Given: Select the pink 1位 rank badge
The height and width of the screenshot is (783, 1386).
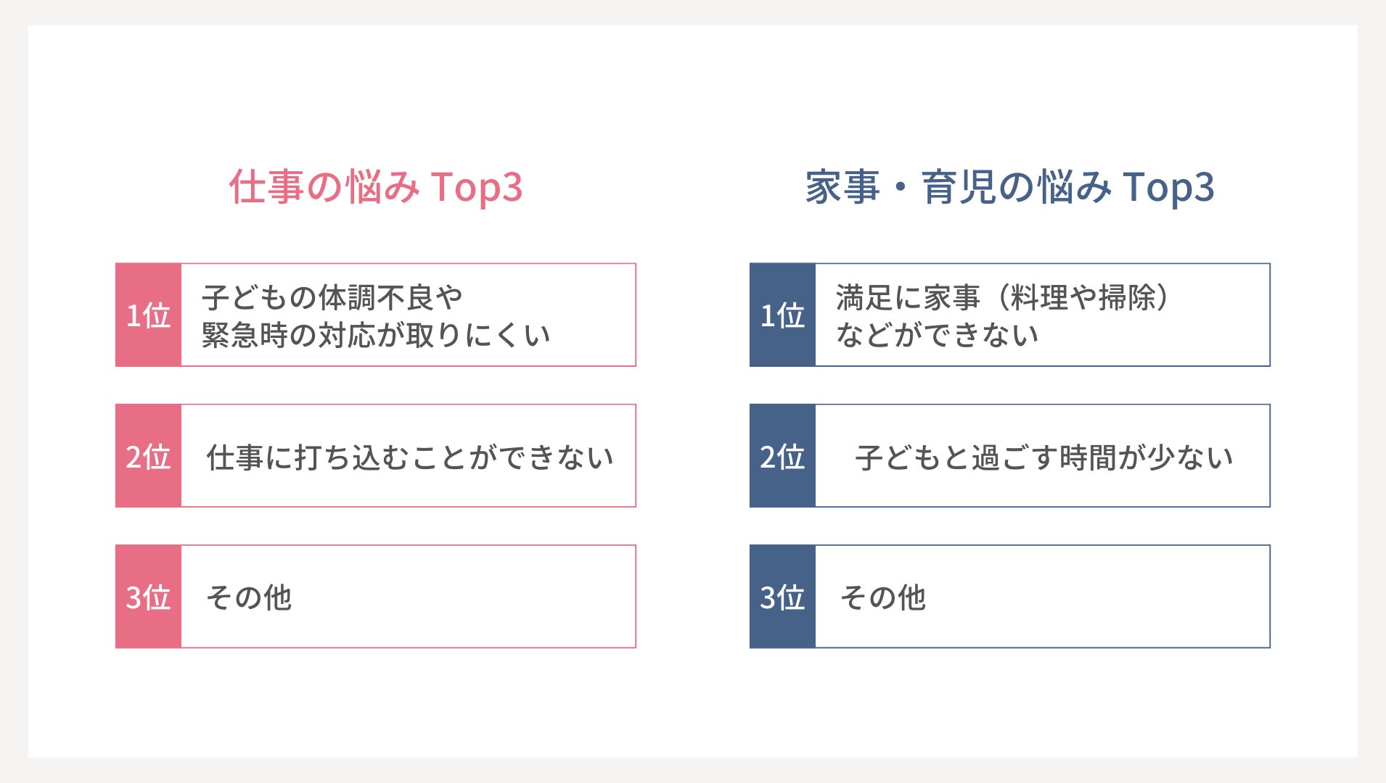Looking at the screenshot, I should tap(148, 315).
